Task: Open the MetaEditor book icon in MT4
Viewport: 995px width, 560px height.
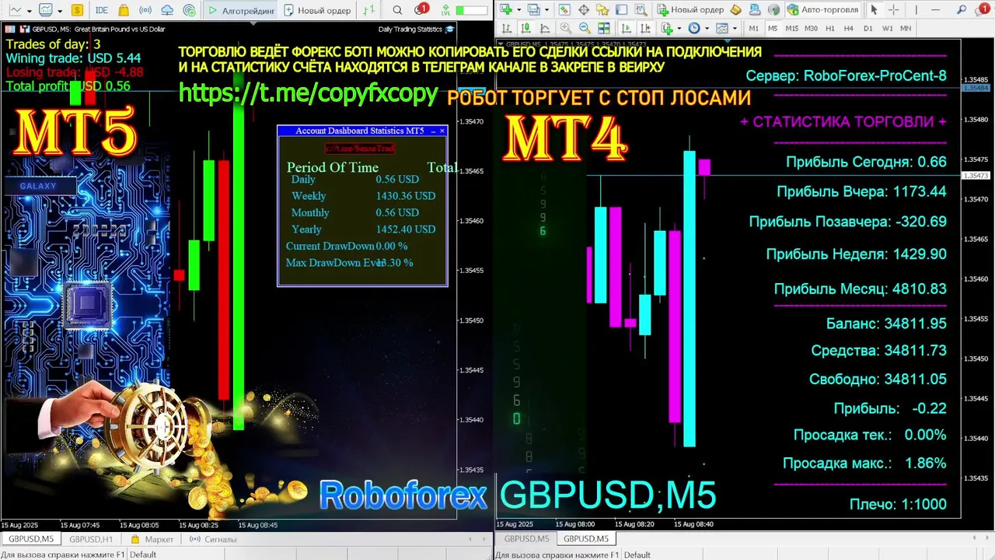Action: 735,10
